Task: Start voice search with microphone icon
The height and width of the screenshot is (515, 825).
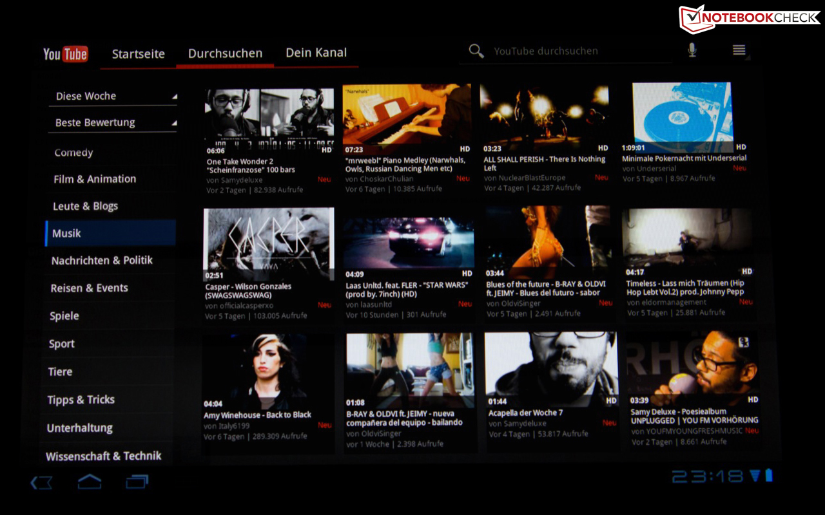Action: coord(692,50)
